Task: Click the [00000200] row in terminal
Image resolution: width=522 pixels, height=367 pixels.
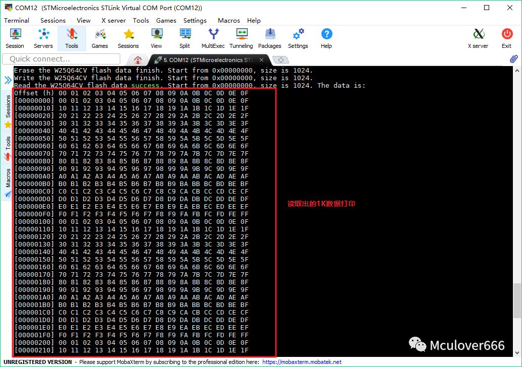Action: click(131, 342)
